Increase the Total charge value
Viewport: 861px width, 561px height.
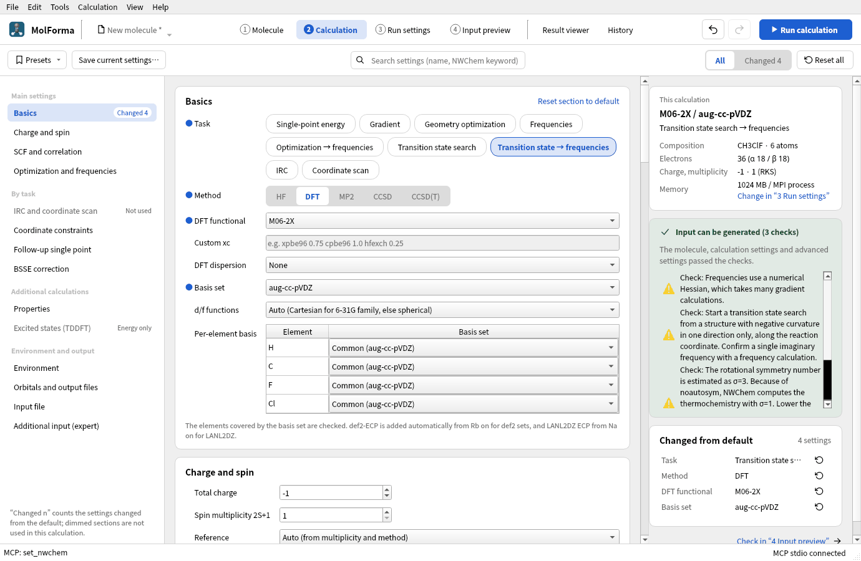coord(387,489)
